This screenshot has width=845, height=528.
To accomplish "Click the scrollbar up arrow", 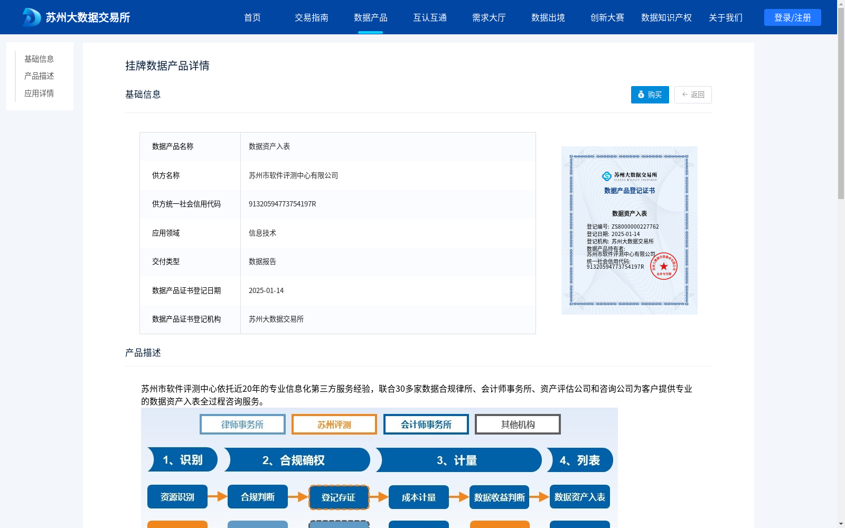I will pyautogui.click(x=841, y=4).
